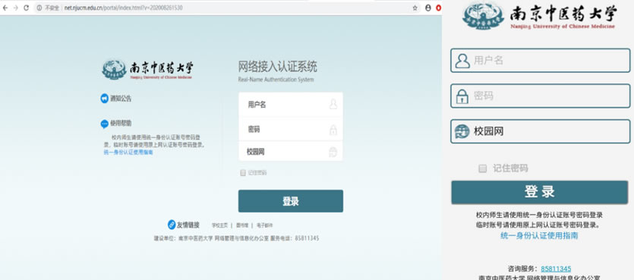Click the blue 使用帮助 chat bubble icon

point(104,124)
